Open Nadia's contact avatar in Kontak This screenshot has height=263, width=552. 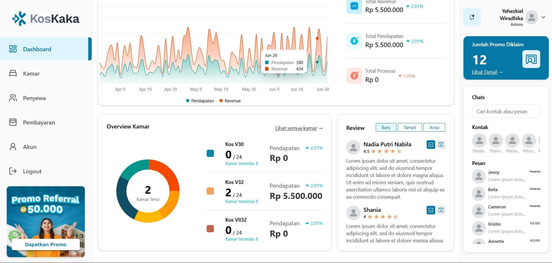[479, 141]
